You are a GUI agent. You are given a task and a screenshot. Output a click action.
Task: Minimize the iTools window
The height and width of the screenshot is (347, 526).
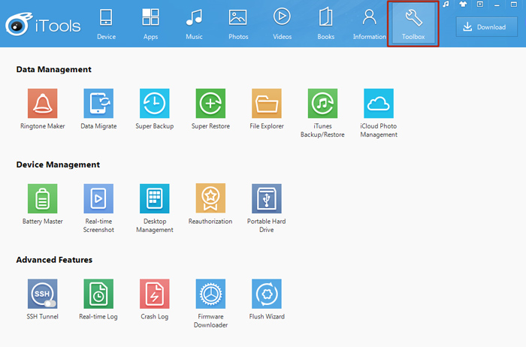tap(497, 5)
